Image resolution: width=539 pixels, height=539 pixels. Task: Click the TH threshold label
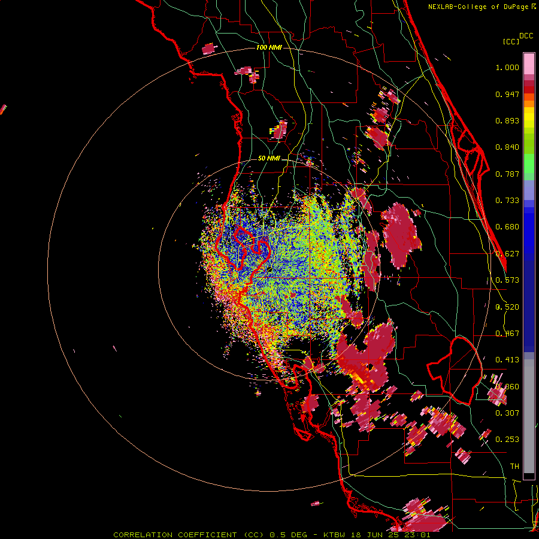pyautogui.click(x=514, y=466)
